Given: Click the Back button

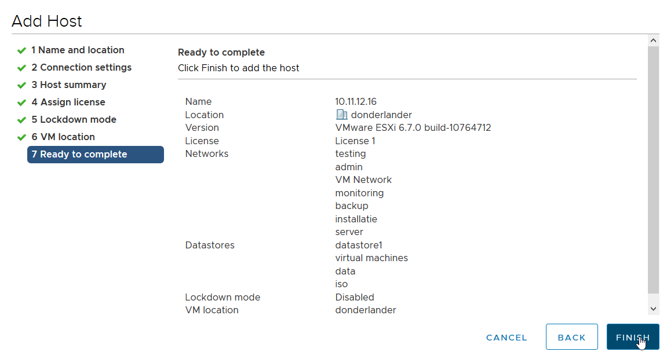Looking at the screenshot, I should pos(571,337).
